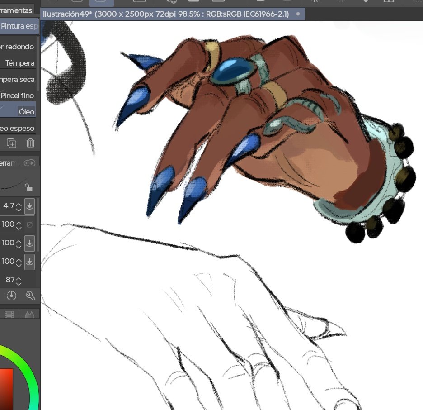
Task: Delete the selected sub tool
Action: 30,143
